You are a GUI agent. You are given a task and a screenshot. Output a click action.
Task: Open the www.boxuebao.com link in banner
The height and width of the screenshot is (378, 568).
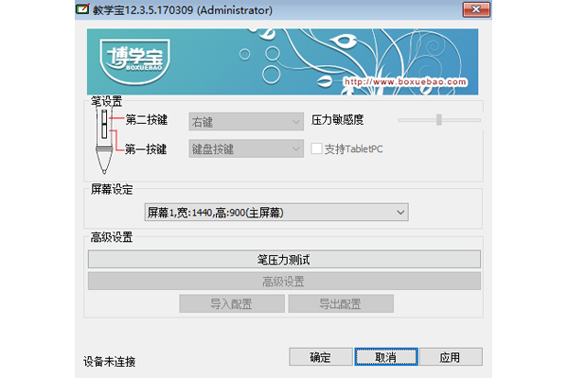click(x=405, y=82)
